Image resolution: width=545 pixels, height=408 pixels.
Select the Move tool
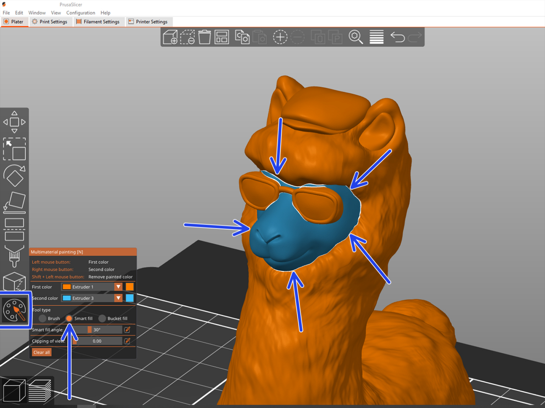(14, 122)
